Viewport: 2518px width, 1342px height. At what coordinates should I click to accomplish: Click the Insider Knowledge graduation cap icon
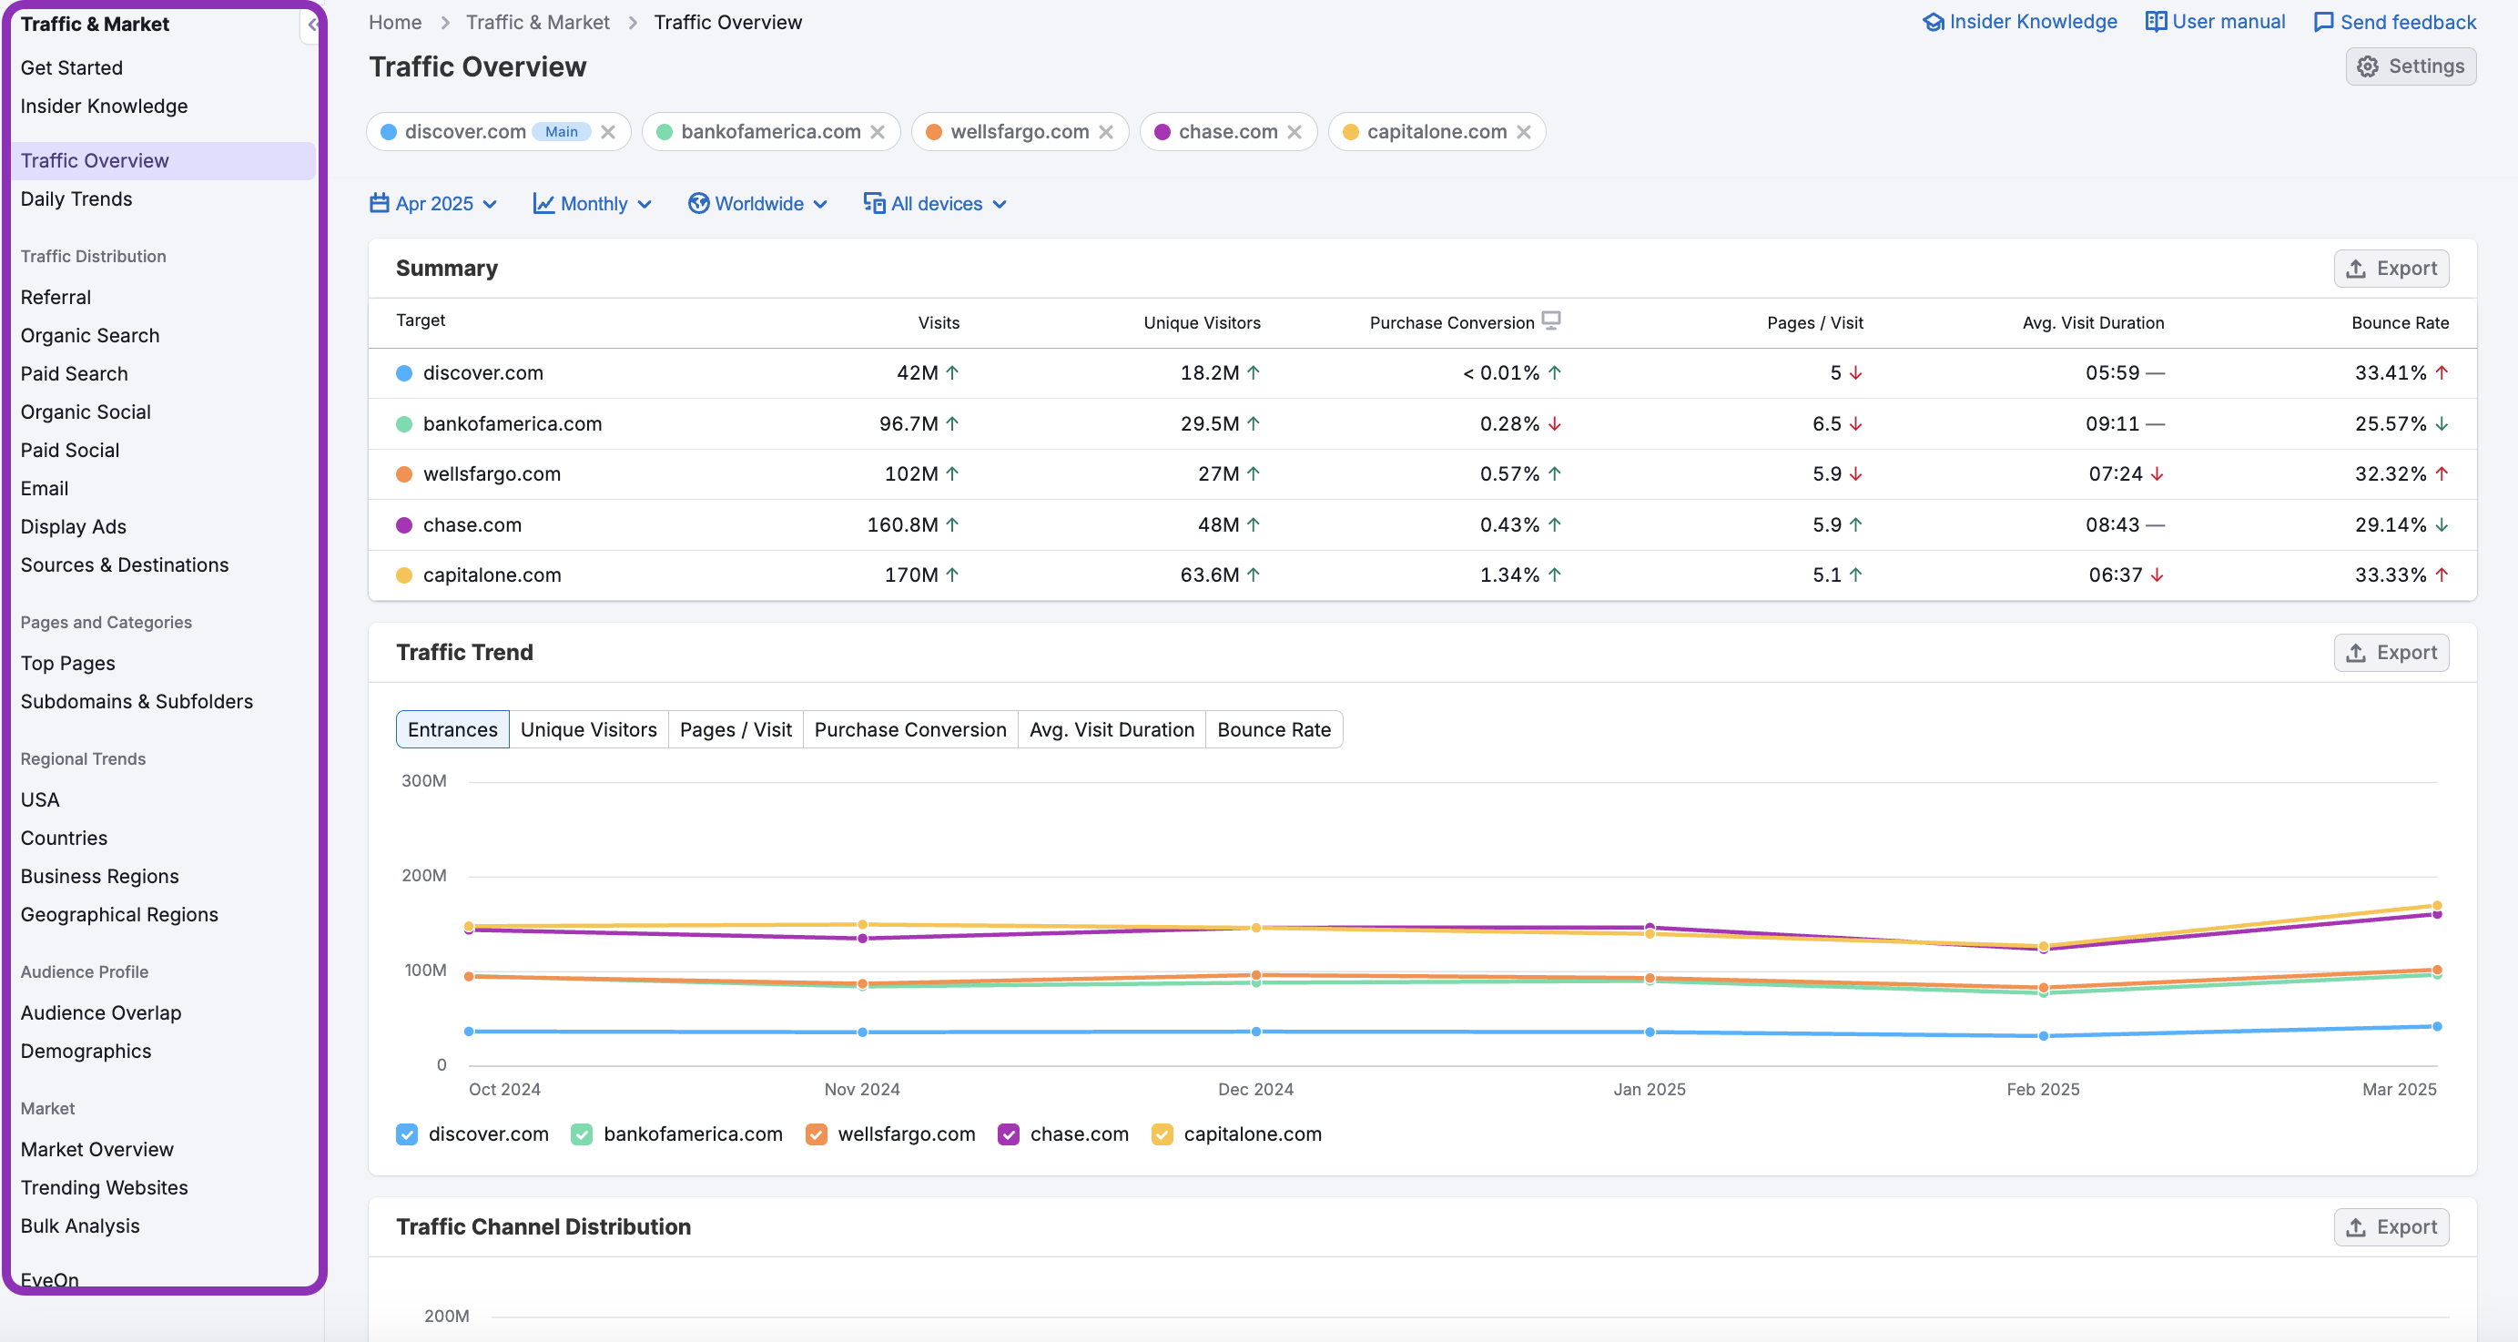tap(1933, 22)
